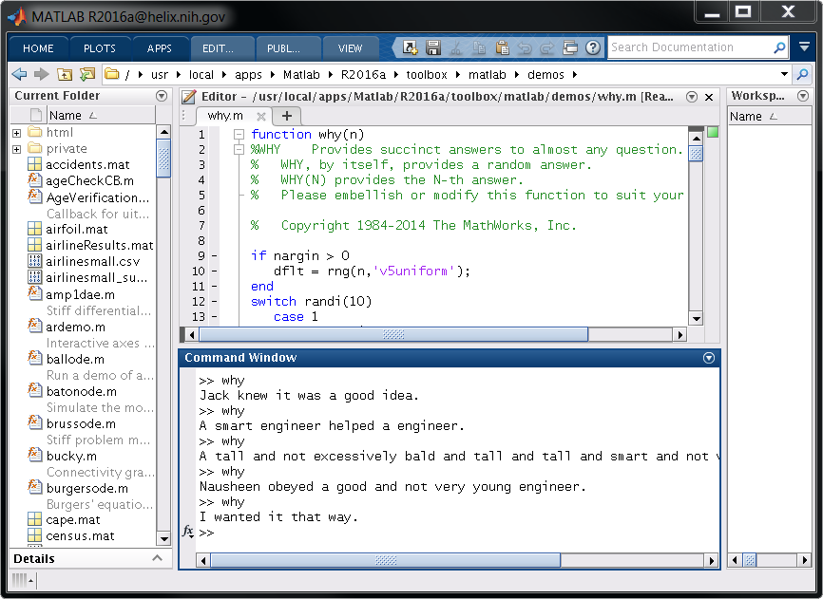This screenshot has height=599, width=823.
Task: Click the Up One Level folder icon
Action: pos(65,74)
